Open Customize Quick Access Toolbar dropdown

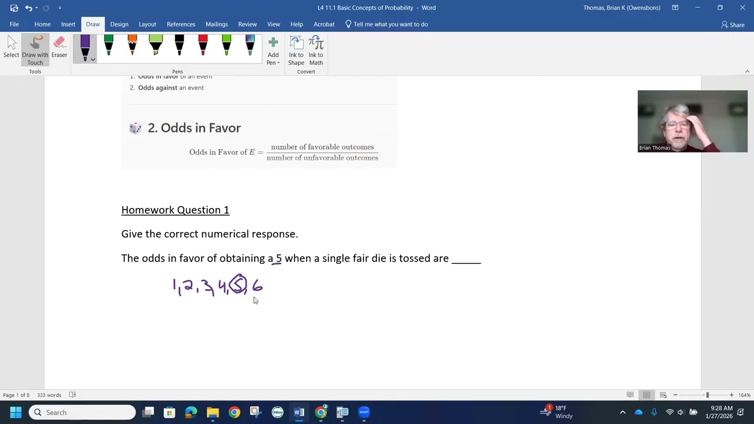[x=59, y=8]
